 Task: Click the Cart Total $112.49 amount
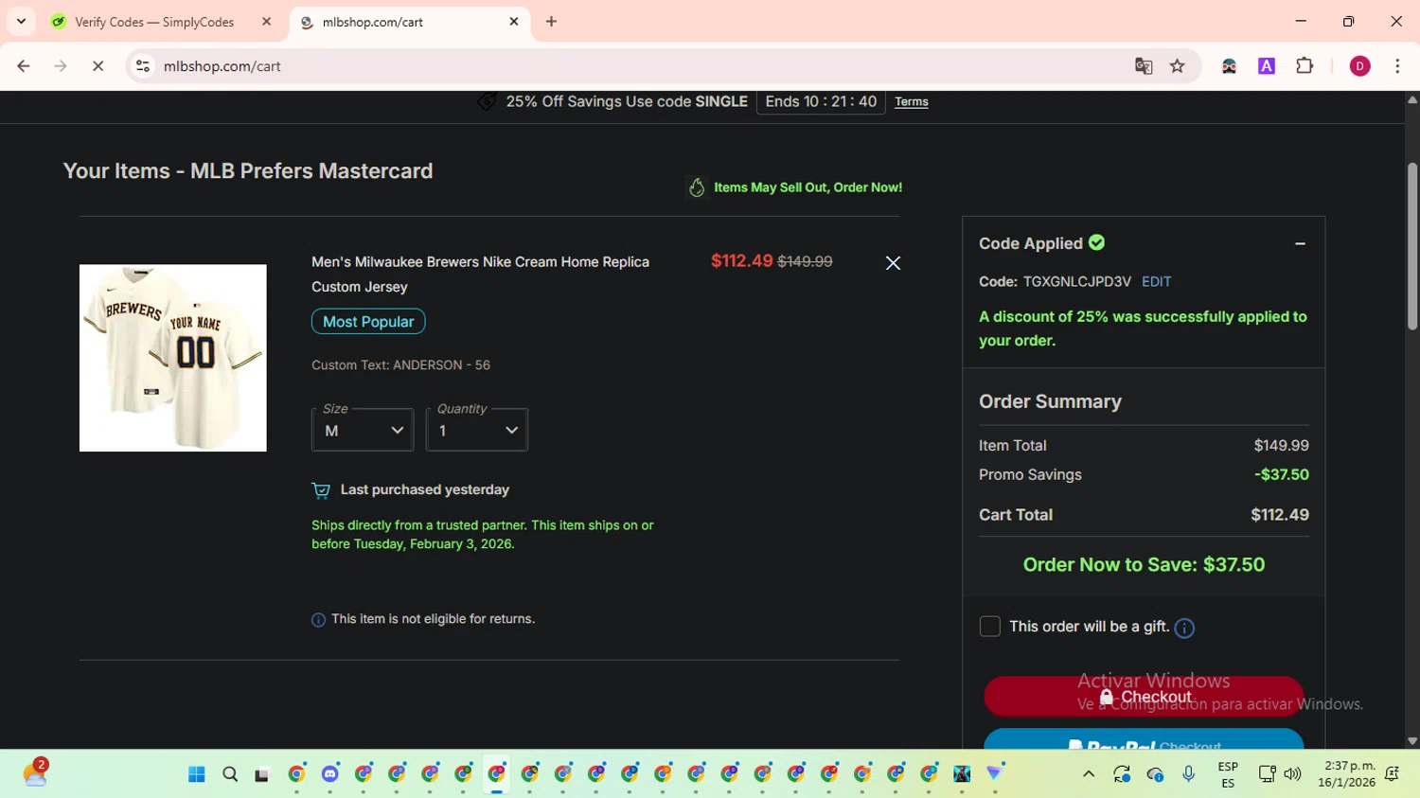click(1280, 515)
